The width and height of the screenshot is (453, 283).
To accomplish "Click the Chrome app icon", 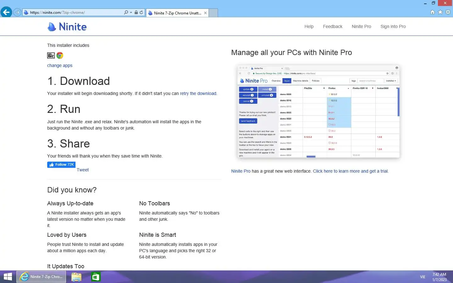I will [x=60, y=55].
